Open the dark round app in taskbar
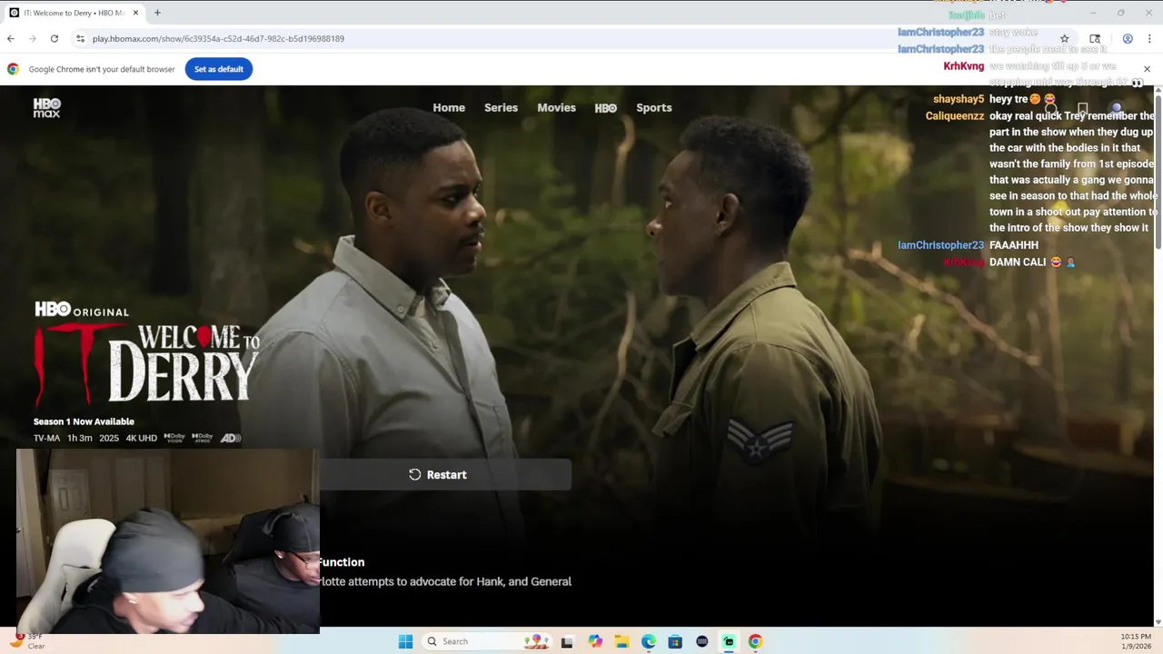The width and height of the screenshot is (1163, 654). (x=701, y=641)
